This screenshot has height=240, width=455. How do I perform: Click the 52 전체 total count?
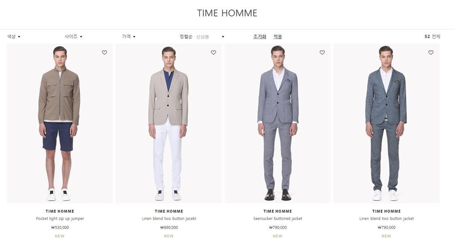[432, 36]
